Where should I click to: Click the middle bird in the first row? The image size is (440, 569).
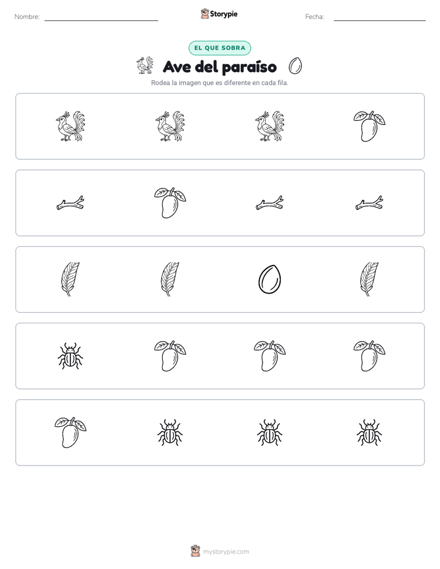coord(170,126)
